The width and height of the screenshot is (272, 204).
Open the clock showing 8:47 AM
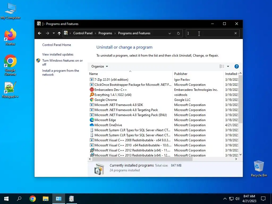(x=249, y=199)
